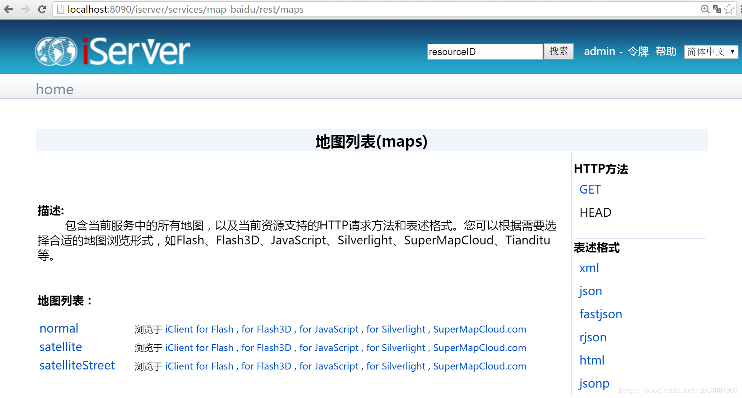742x398 pixels.
Task: View normal map for Silverlight
Action: (x=396, y=329)
